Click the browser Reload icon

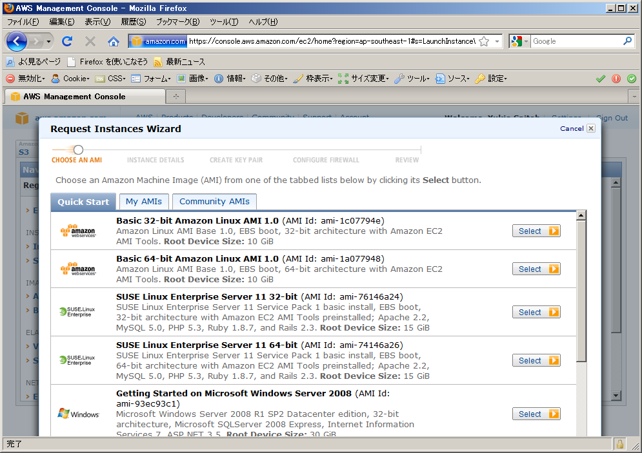pyautogui.click(x=66, y=41)
